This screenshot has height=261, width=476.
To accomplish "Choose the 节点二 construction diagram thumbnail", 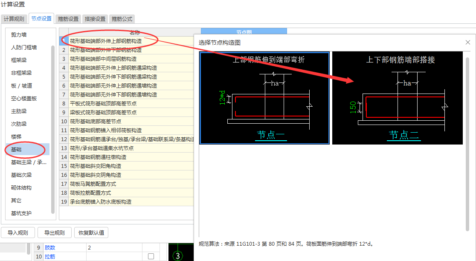I will (398, 98).
